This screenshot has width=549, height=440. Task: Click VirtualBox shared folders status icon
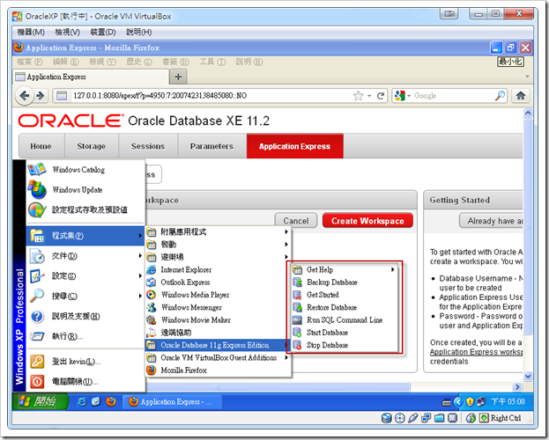click(x=439, y=418)
